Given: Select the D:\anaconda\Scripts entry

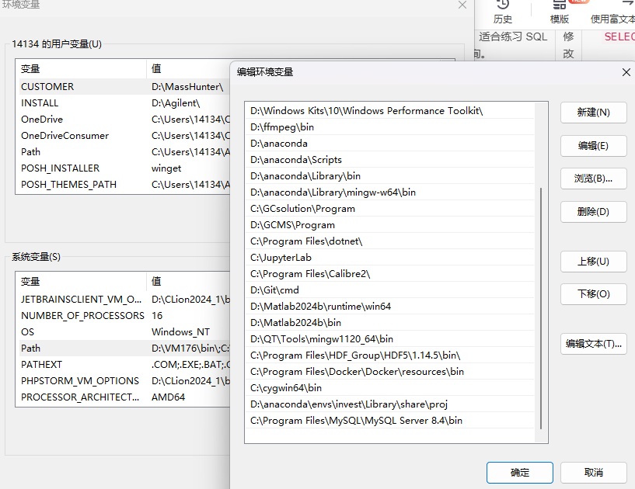Looking at the screenshot, I should coord(390,160).
